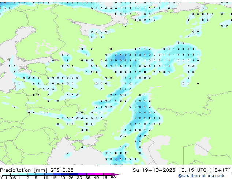Click the '(12+171)' forecast hour text
Viewport: 232px width, 179px height.
click(x=221, y=170)
